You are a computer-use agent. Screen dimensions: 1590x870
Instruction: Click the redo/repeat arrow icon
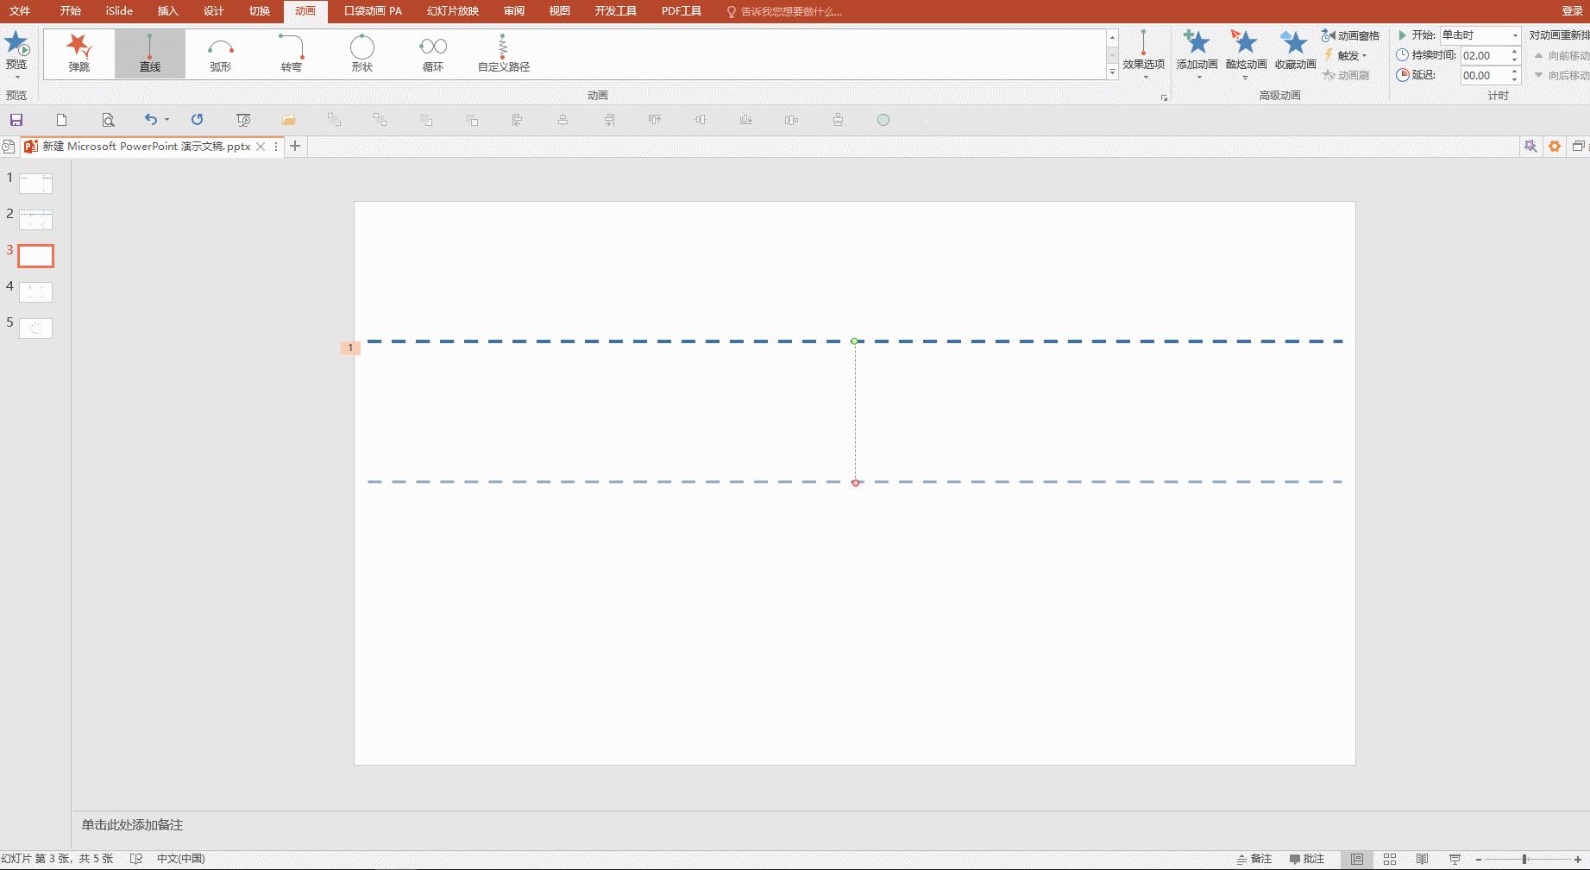pyautogui.click(x=198, y=120)
